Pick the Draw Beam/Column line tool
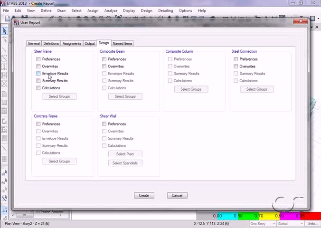The width and height of the screenshot is (321, 228). click(x=4, y=50)
